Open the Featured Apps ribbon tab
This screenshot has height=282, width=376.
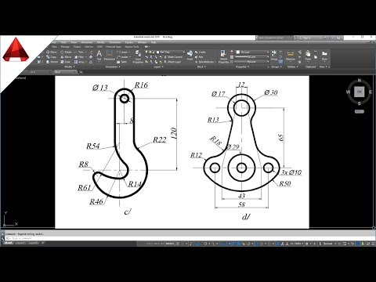pyautogui.click(x=114, y=47)
